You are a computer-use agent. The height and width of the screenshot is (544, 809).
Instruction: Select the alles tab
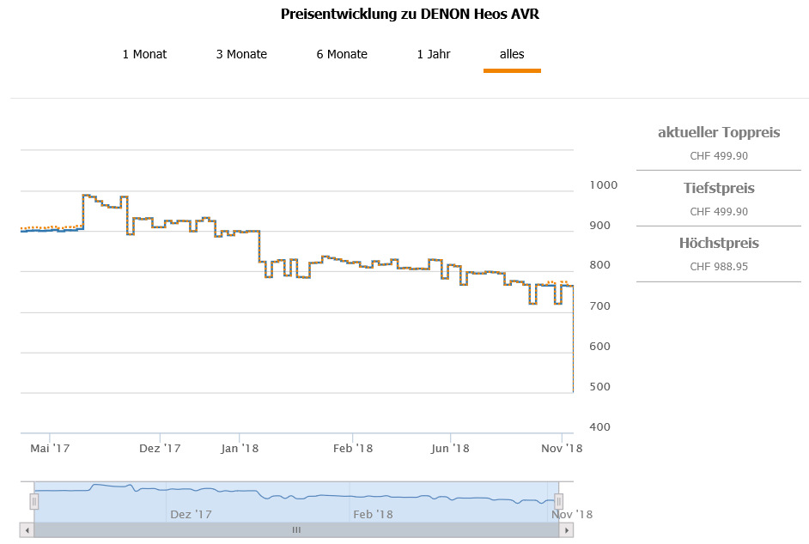click(512, 54)
